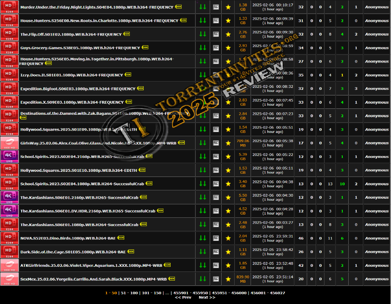Star the Kardashians S06E01 1080p torrent

point(228,224)
